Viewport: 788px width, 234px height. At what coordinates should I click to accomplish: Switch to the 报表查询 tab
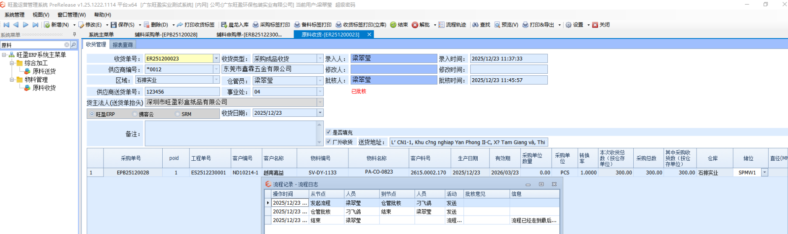coord(122,44)
